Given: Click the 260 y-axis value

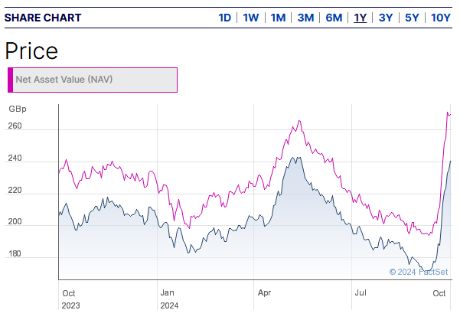Looking at the screenshot, I should pos(15,126).
